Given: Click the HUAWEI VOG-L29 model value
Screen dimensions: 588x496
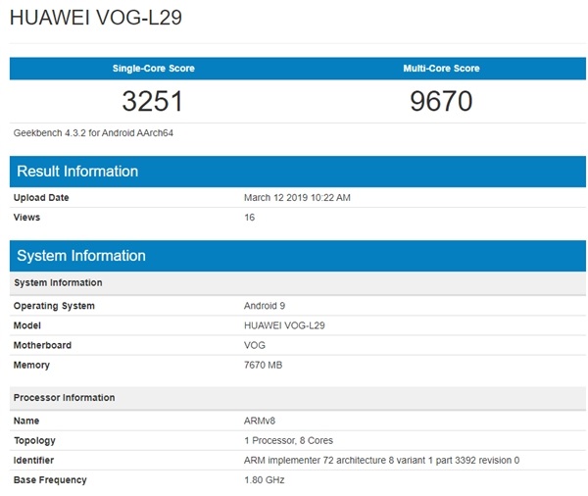Looking at the screenshot, I should point(285,325).
